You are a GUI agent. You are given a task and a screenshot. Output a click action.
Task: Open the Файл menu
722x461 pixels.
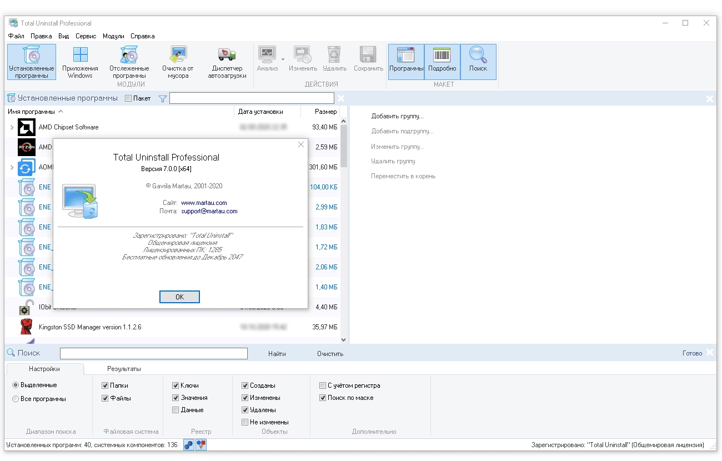point(16,36)
